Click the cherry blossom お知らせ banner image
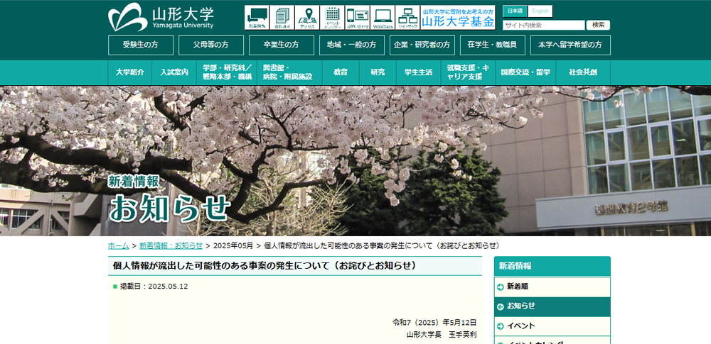This screenshot has height=344, width=711. click(x=355, y=161)
